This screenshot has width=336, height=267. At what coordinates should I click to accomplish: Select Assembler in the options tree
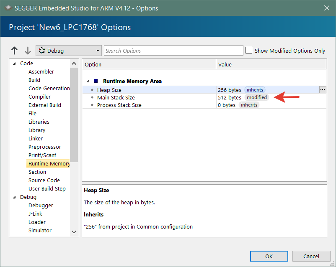coord(41,71)
